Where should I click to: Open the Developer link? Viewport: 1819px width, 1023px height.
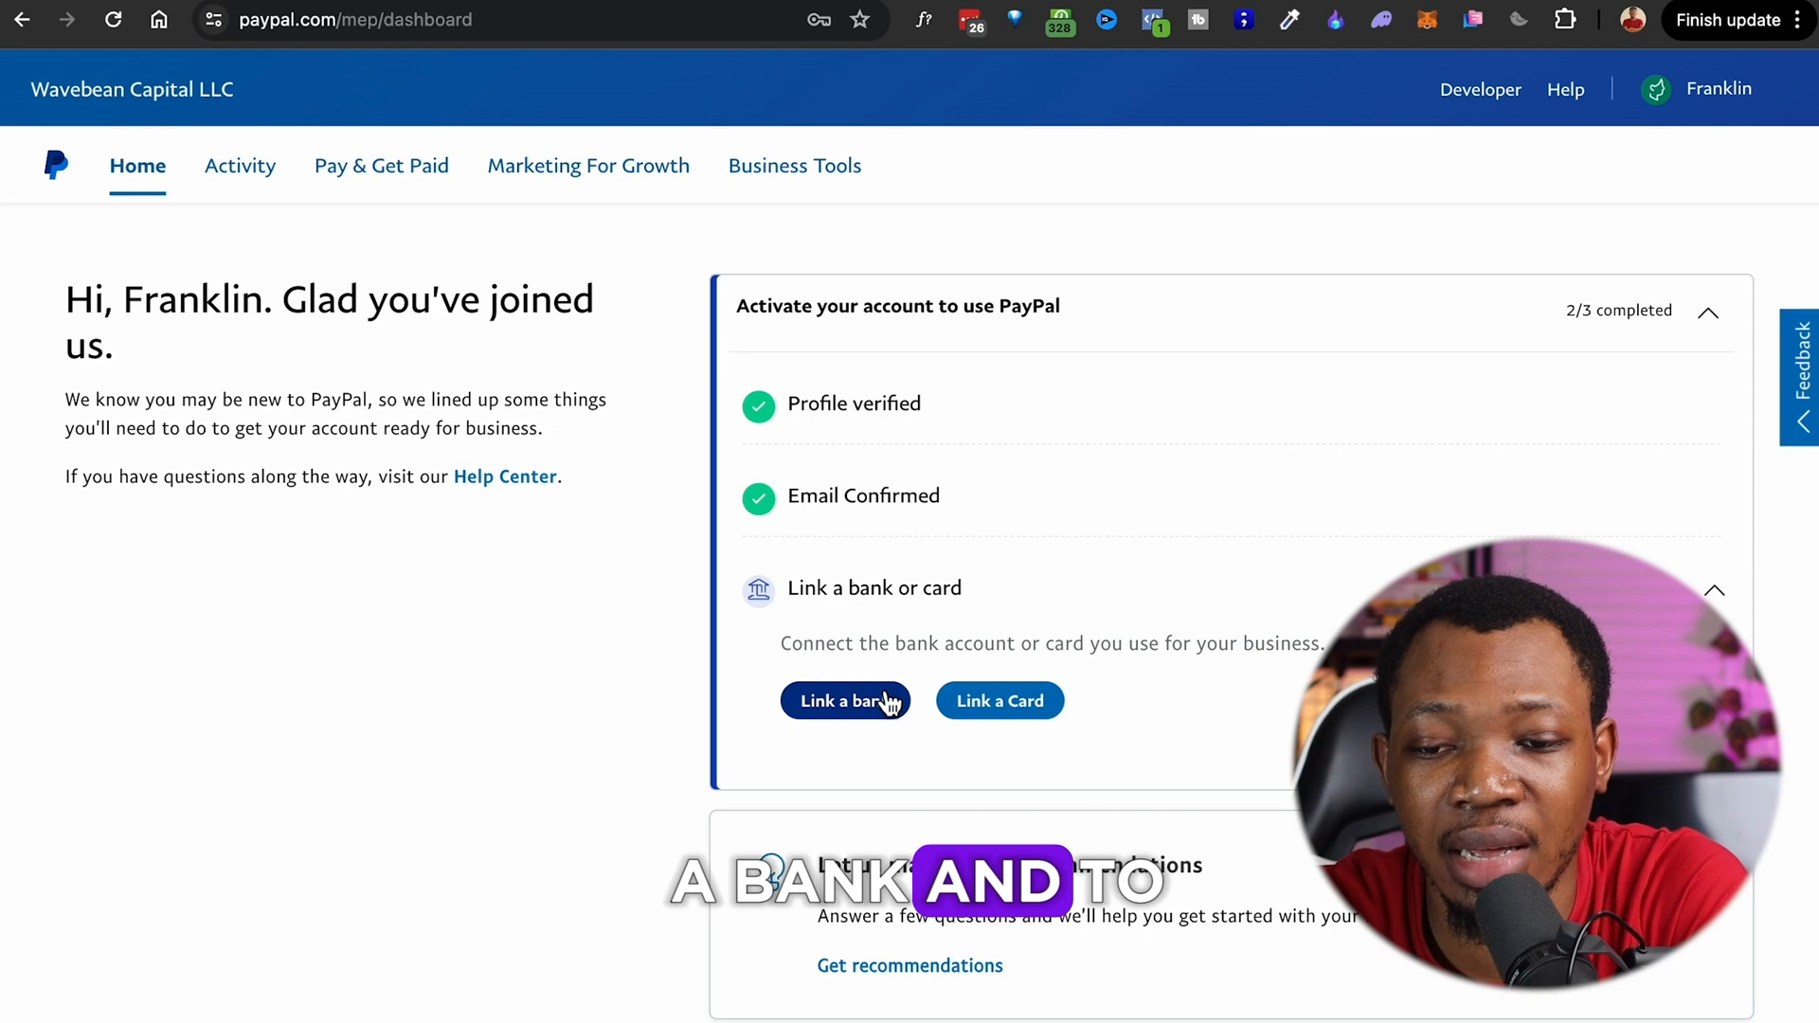pos(1480,89)
